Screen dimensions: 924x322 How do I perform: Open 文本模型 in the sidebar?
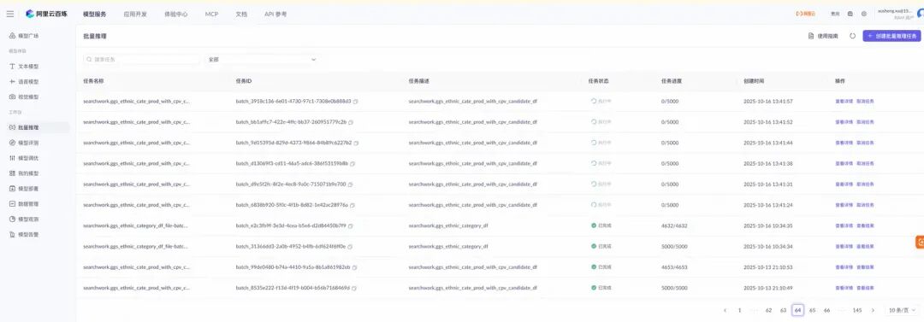click(24, 67)
